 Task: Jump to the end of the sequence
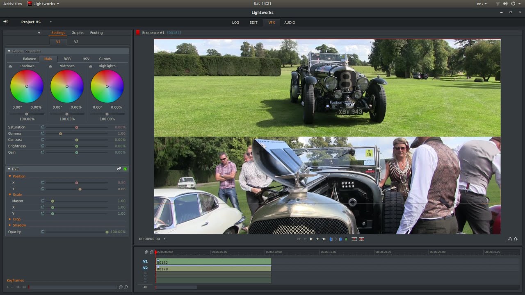pos(323,239)
